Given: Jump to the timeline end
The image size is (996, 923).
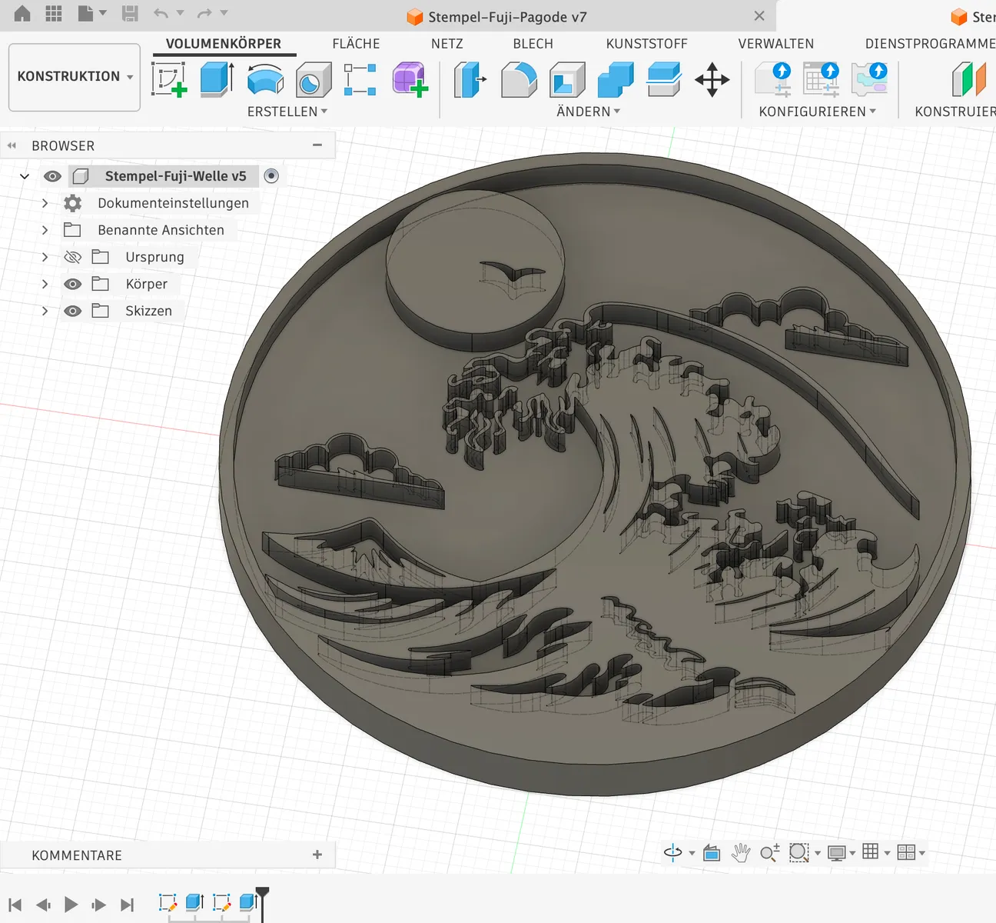Looking at the screenshot, I should (128, 905).
